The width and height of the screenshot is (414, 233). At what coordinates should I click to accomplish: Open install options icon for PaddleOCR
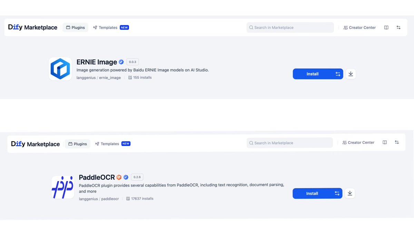(x=337, y=194)
